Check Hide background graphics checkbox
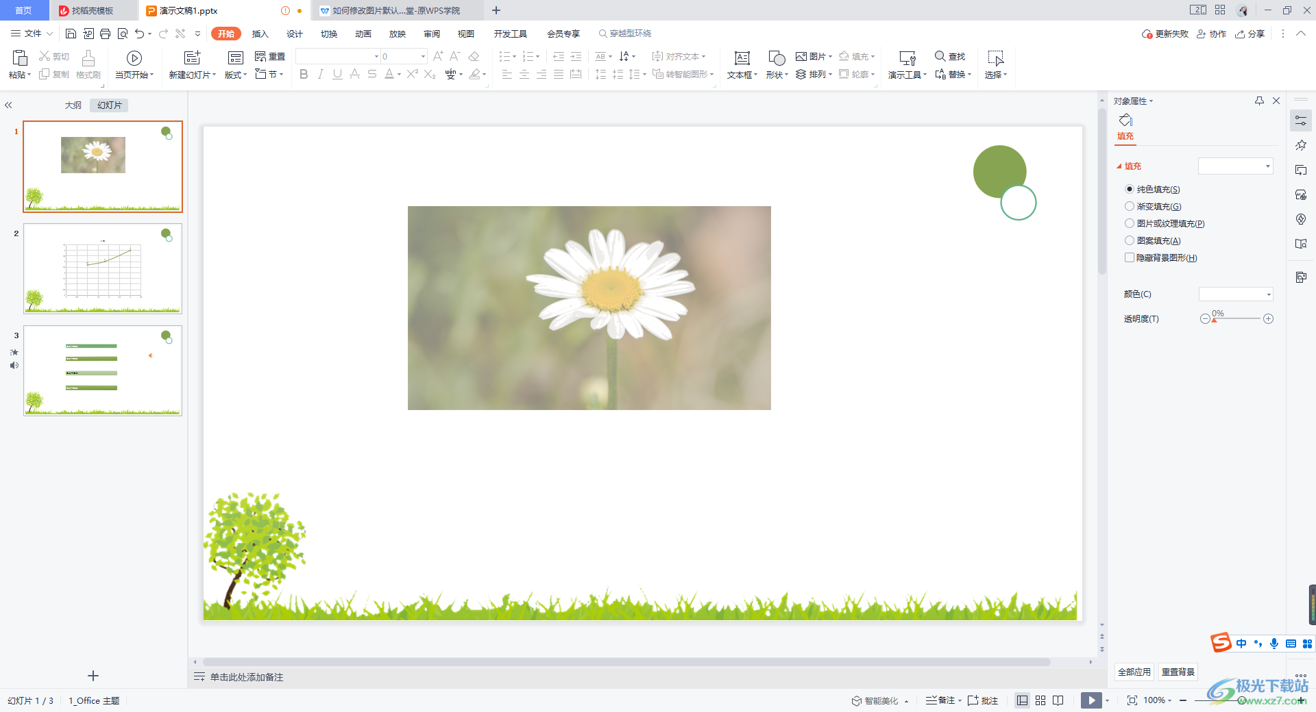Image resolution: width=1316 pixels, height=712 pixels. pyautogui.click(x=1130, y=257)
